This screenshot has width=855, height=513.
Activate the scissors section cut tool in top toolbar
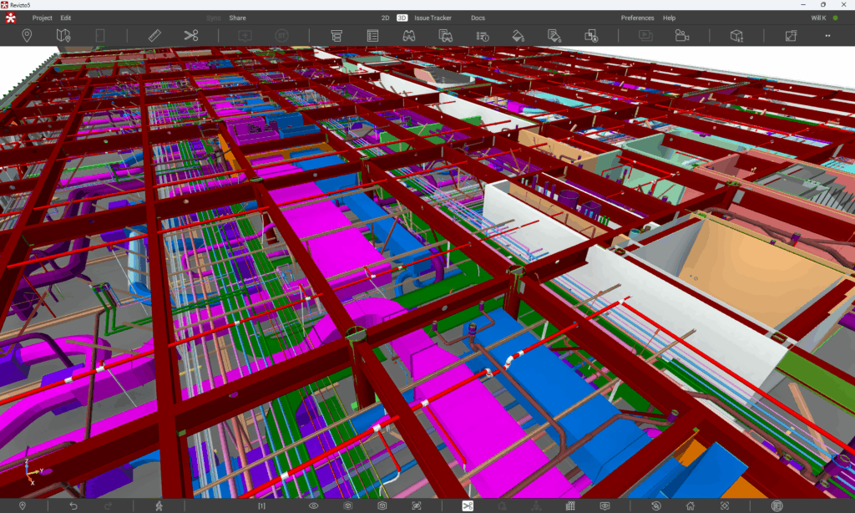[191, 35]
